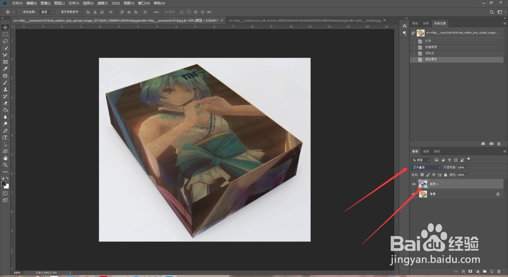The image size is (508, 277).
Task: Open the Layers panel flyout menu
Action: [x=505, y=151]
